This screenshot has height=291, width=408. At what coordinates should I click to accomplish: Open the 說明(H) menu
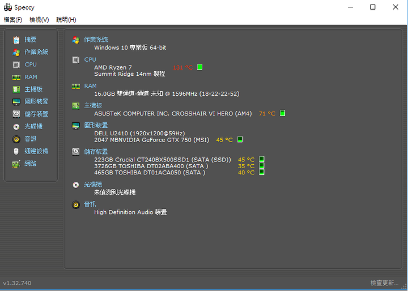66,20
